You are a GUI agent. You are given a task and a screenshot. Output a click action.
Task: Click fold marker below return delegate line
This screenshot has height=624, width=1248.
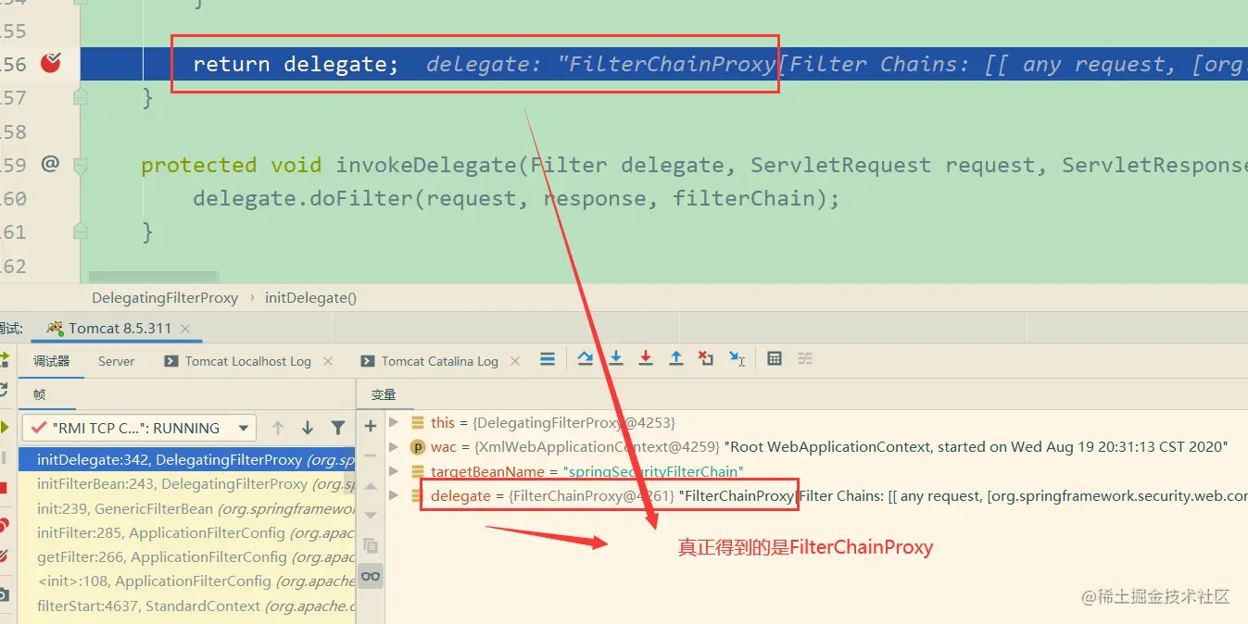pyautogui.click(x=81, y=96)
